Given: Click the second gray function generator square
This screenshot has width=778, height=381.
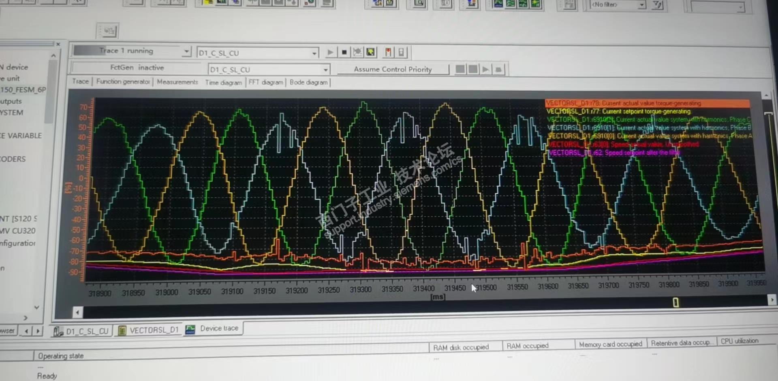Looking at the screenshot, I should tap(472, 69).
